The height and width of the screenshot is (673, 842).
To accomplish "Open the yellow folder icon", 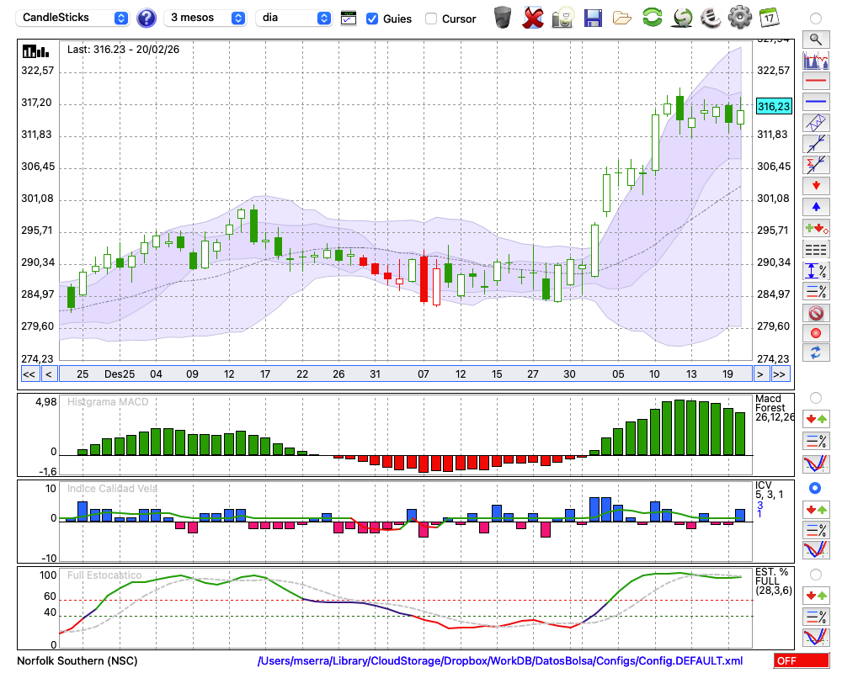I will coord(622,17).
